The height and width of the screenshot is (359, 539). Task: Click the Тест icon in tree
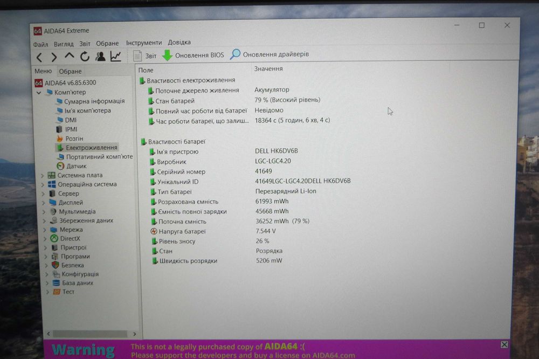(x=57, y=292)
